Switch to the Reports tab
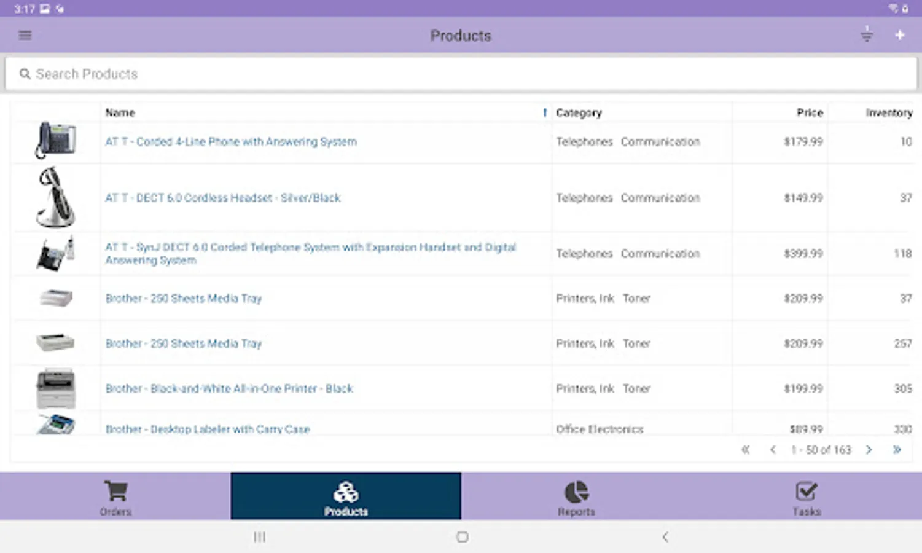The width and height of the screenshot is (922, 553). pos(576,496)
